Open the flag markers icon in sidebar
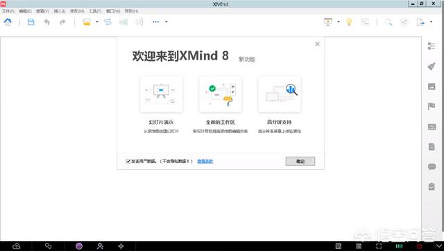 (x=432, y=106)
